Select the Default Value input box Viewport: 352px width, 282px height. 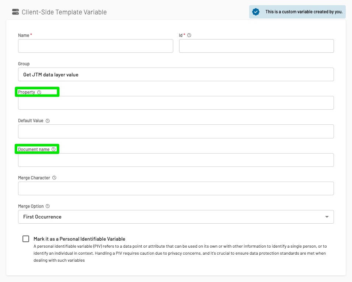pyautogui.click(x=176, y=131)
